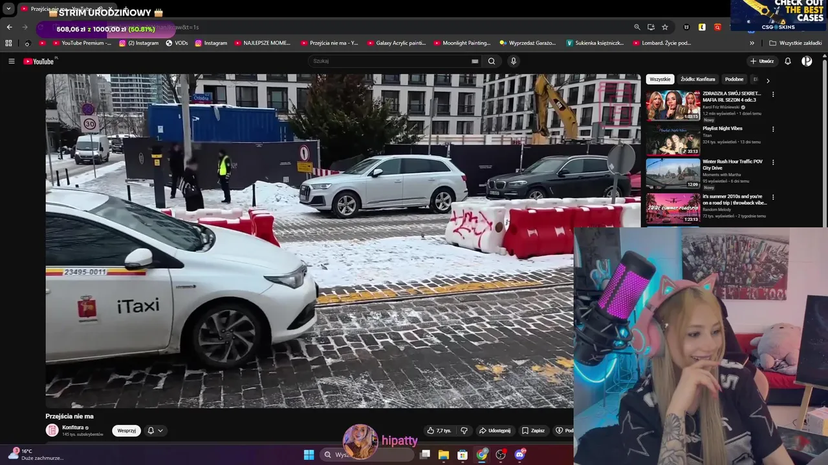This screenshot has width=828, height=465.
Task: Open the Chrome apps grid shortcut
Action: [8, 43]
